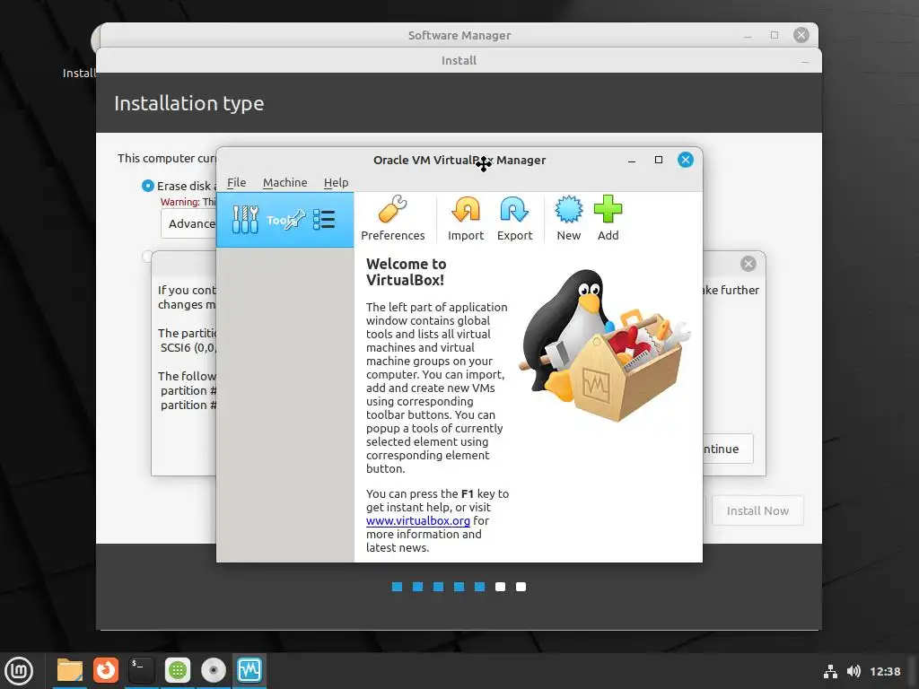The image size is (919, 689).
Task: Select the second radio option in installer
Action: coord(147,256)
